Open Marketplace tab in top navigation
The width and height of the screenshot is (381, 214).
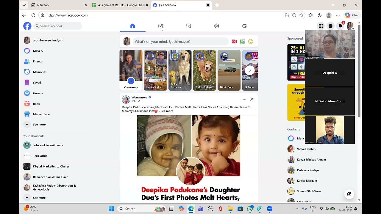189,26
